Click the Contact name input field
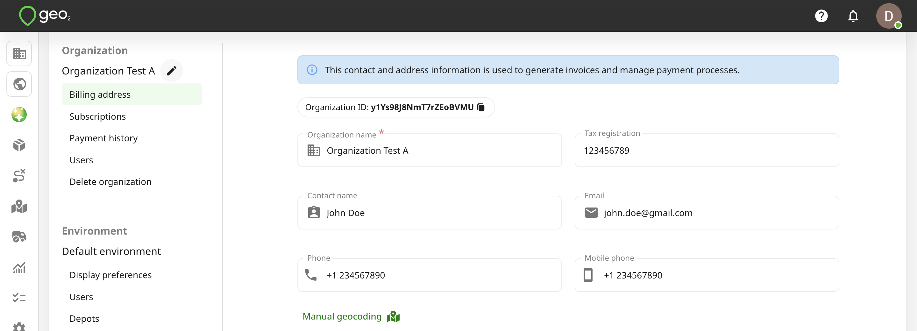The image size is (917, 331). (430, 213)
